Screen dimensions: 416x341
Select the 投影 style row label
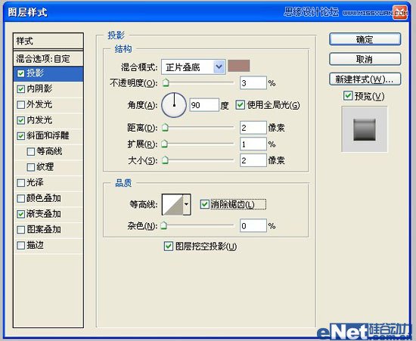pos(35,73)
